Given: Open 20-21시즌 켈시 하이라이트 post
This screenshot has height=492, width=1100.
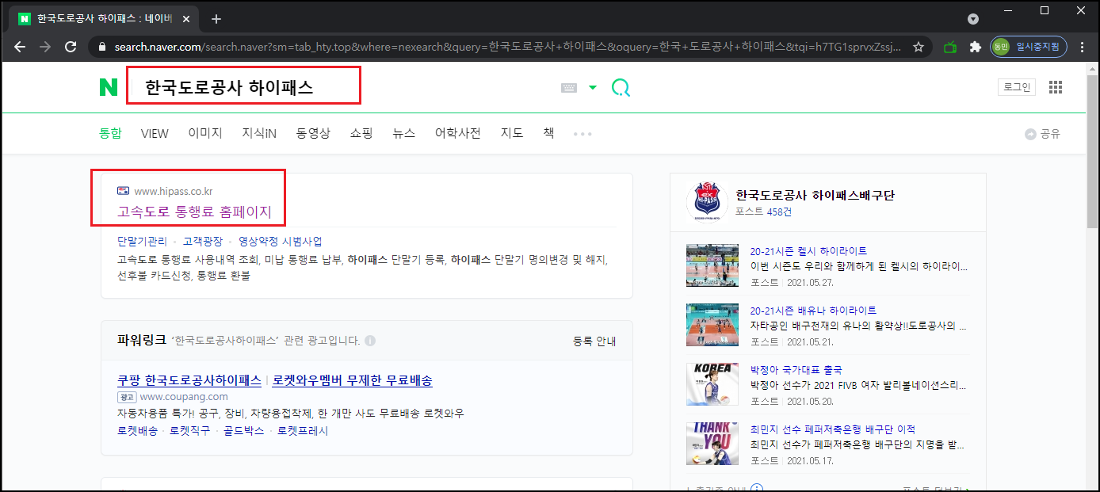Looking at the screenshot, I should [808, 251].
